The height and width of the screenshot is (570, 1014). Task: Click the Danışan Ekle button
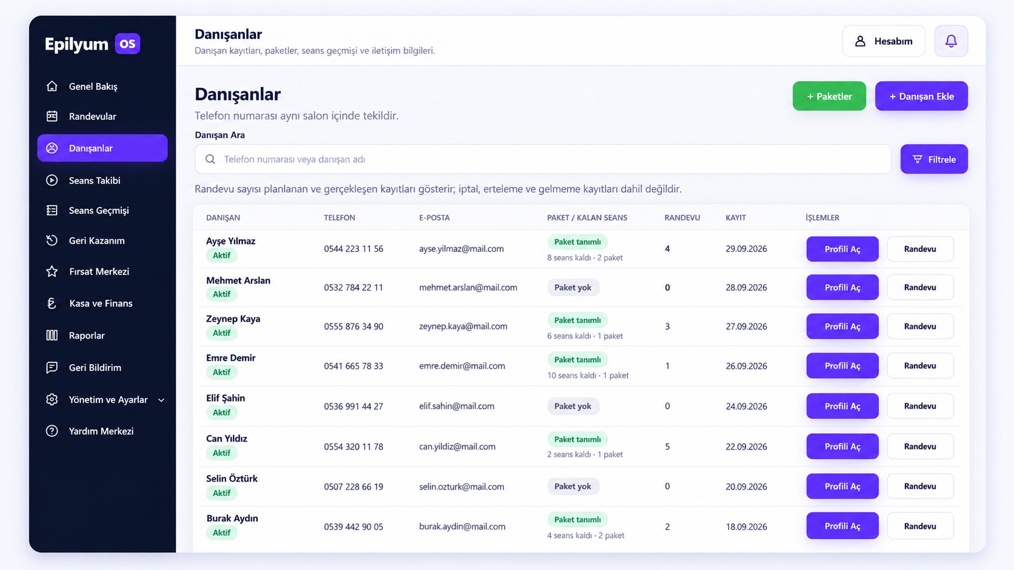pyautogui.click(x=921, y=96)
